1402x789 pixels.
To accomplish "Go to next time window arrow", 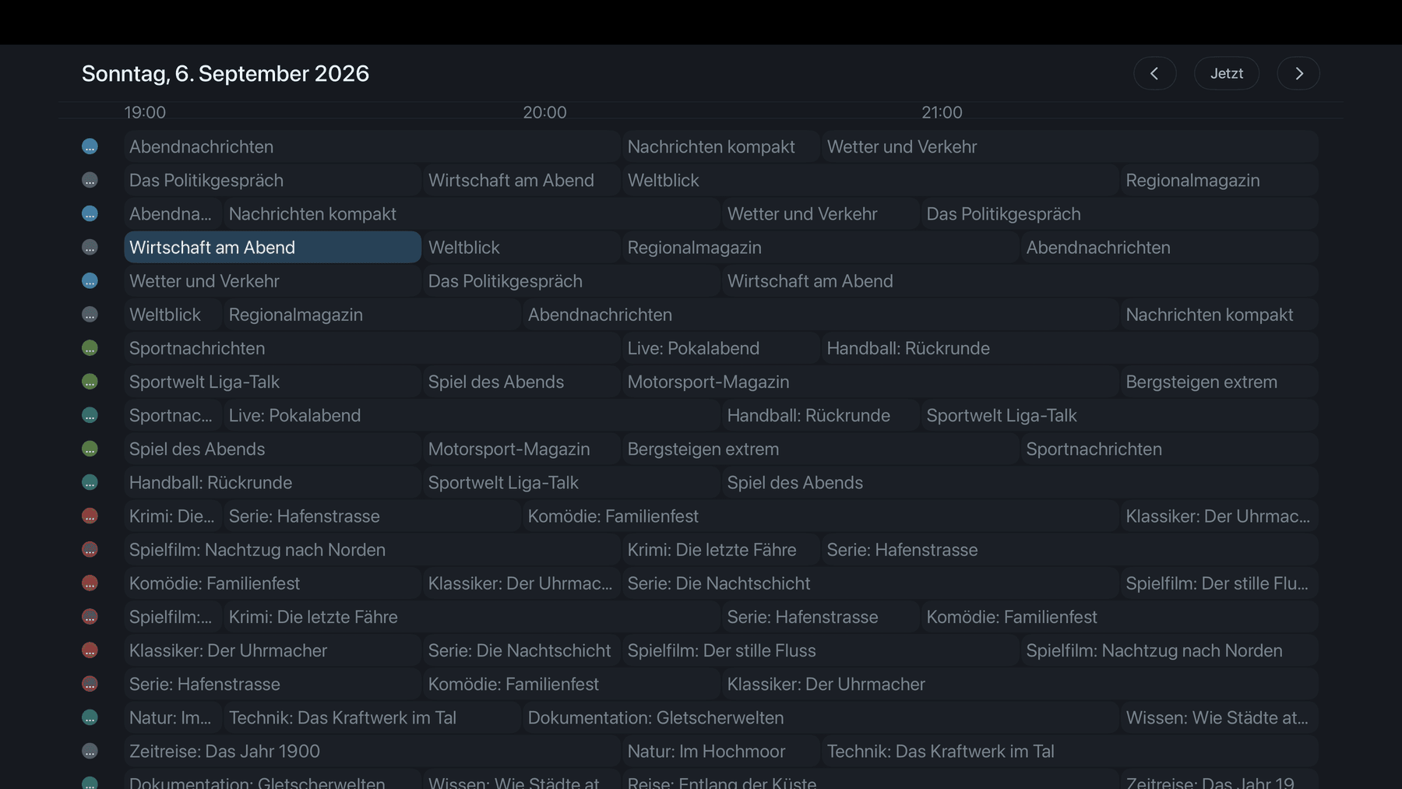I will 1298,73.
